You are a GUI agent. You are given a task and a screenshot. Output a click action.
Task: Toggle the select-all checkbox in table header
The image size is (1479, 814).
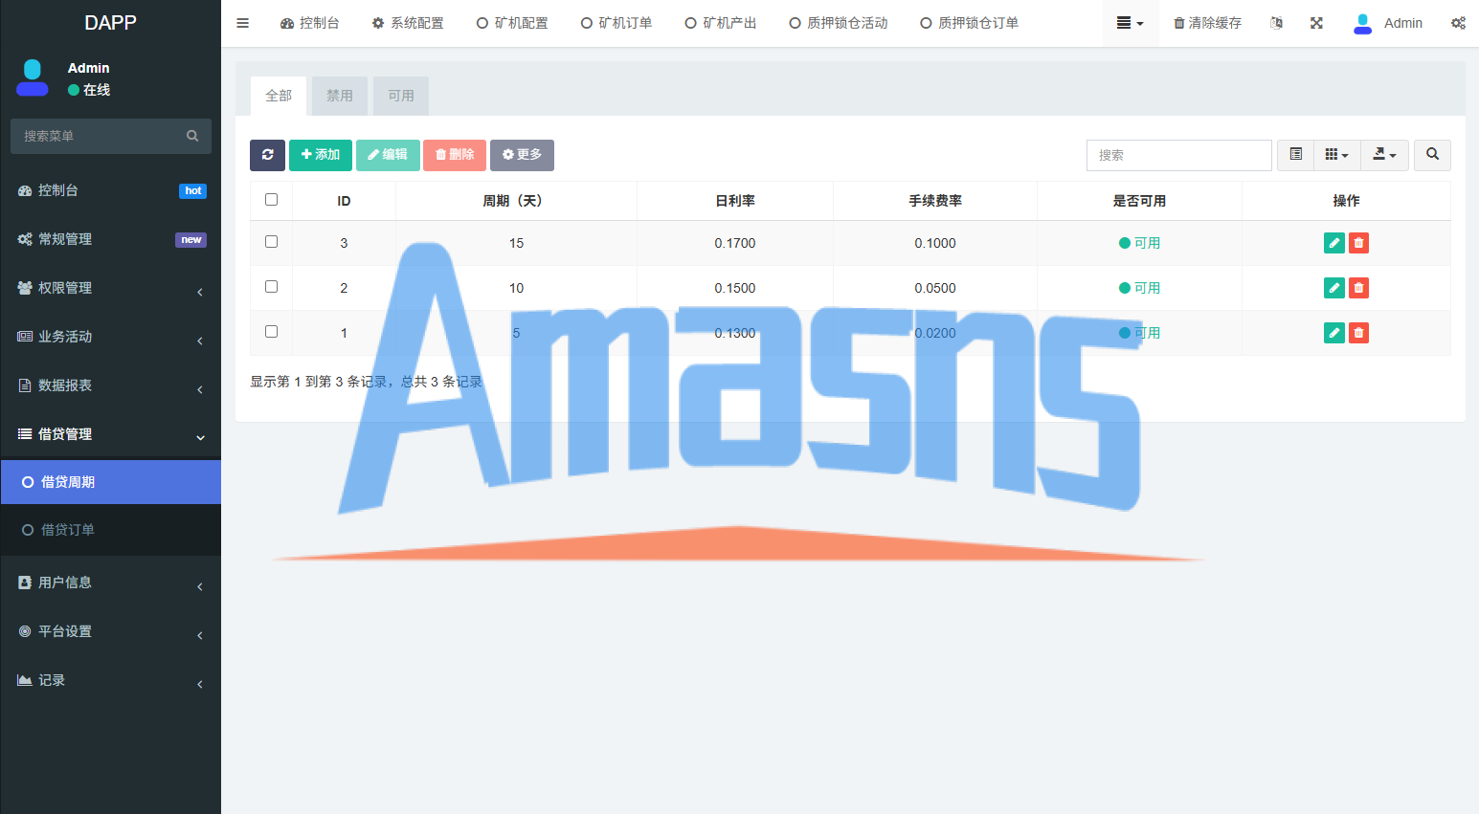click(x=271, y=200)
